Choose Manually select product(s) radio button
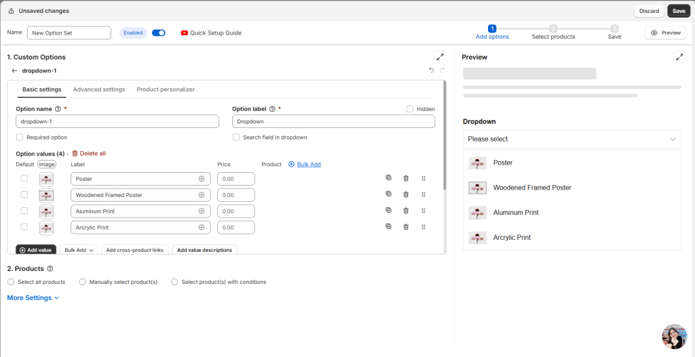695x357 pixels. tap(83, 282)
